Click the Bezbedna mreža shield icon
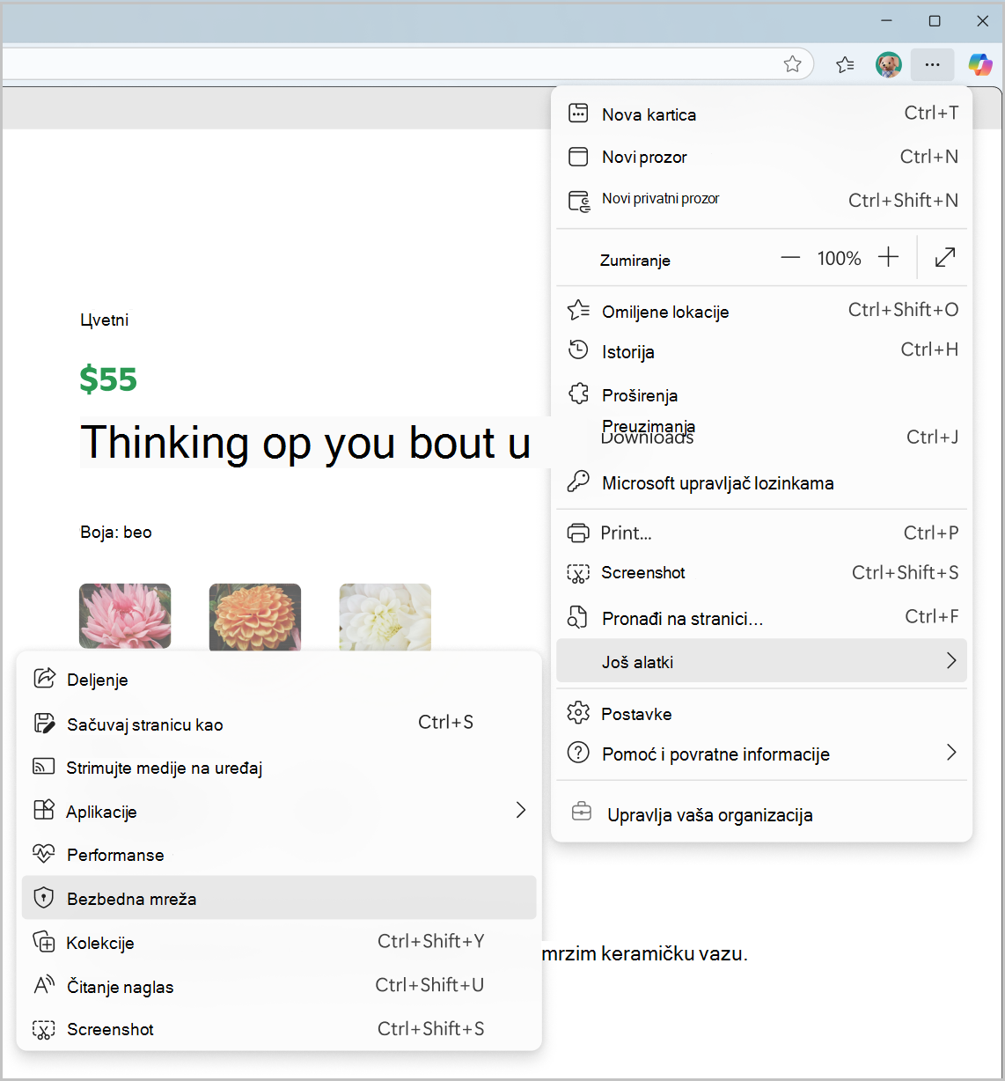 (x=43, y=898)
